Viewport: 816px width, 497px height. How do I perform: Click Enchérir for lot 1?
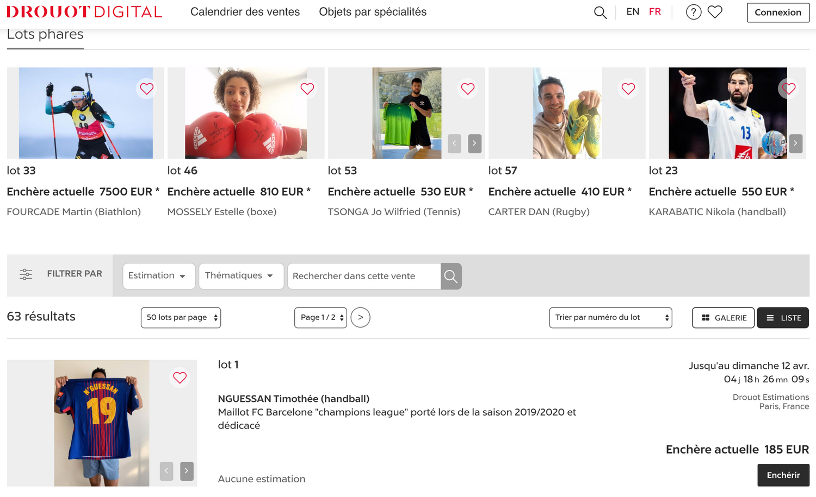tap(783, 475)
